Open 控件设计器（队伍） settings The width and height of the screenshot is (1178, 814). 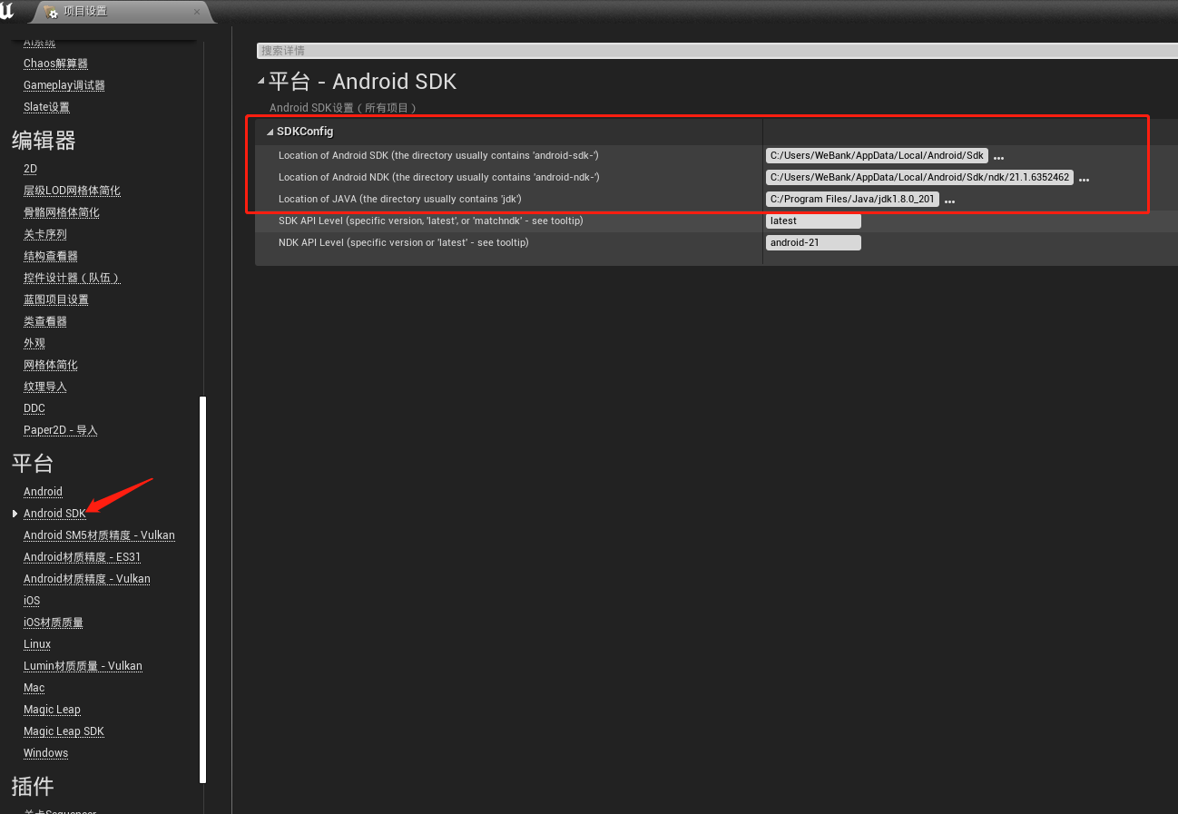72,278
